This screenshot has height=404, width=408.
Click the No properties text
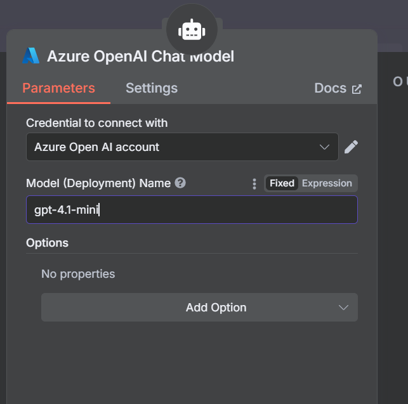tap(78, 274)
